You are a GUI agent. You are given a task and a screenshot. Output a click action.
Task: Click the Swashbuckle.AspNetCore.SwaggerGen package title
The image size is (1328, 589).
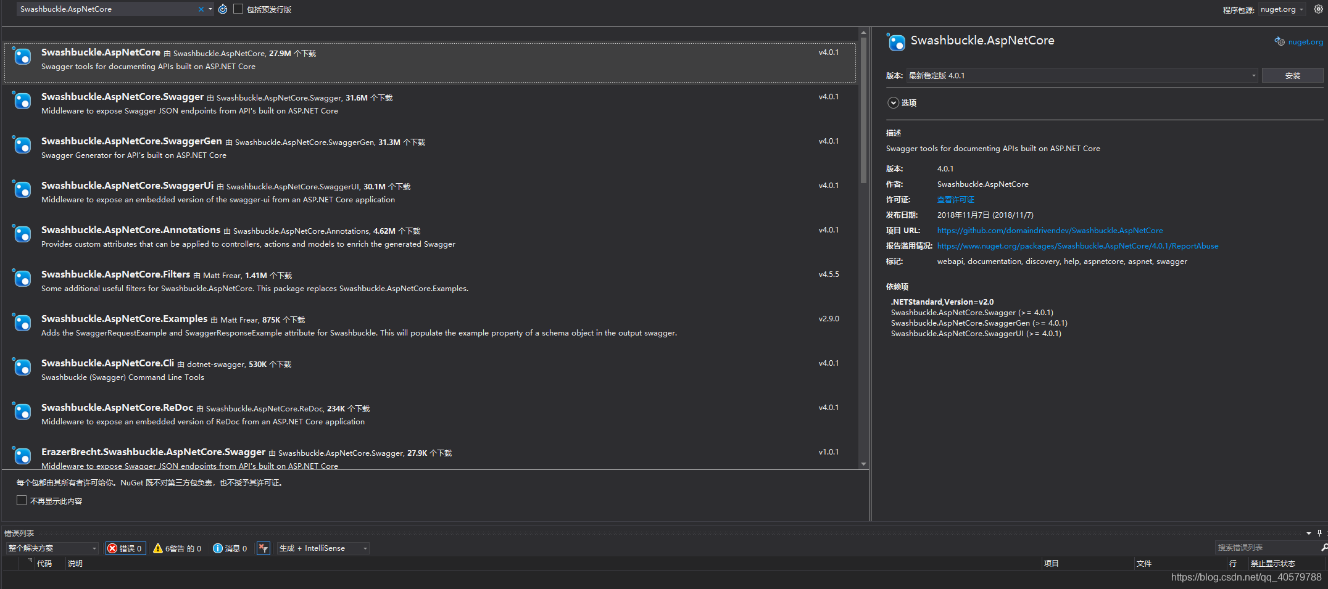[x=131, y=141]
